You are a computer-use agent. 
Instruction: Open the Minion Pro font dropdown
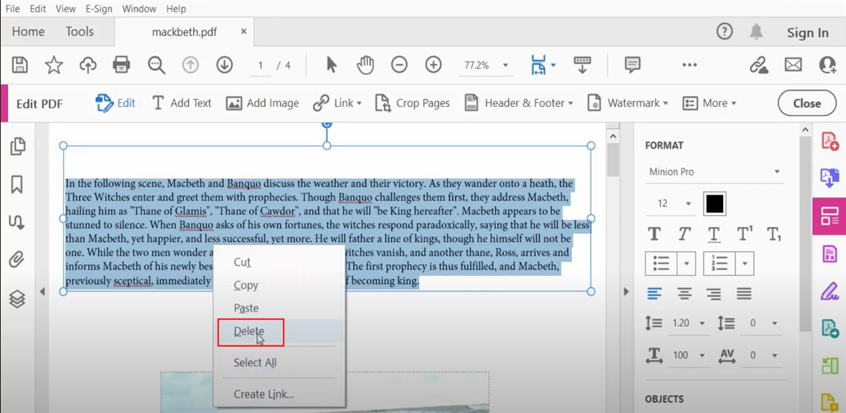pyautogui.click(x=714, y=172)
